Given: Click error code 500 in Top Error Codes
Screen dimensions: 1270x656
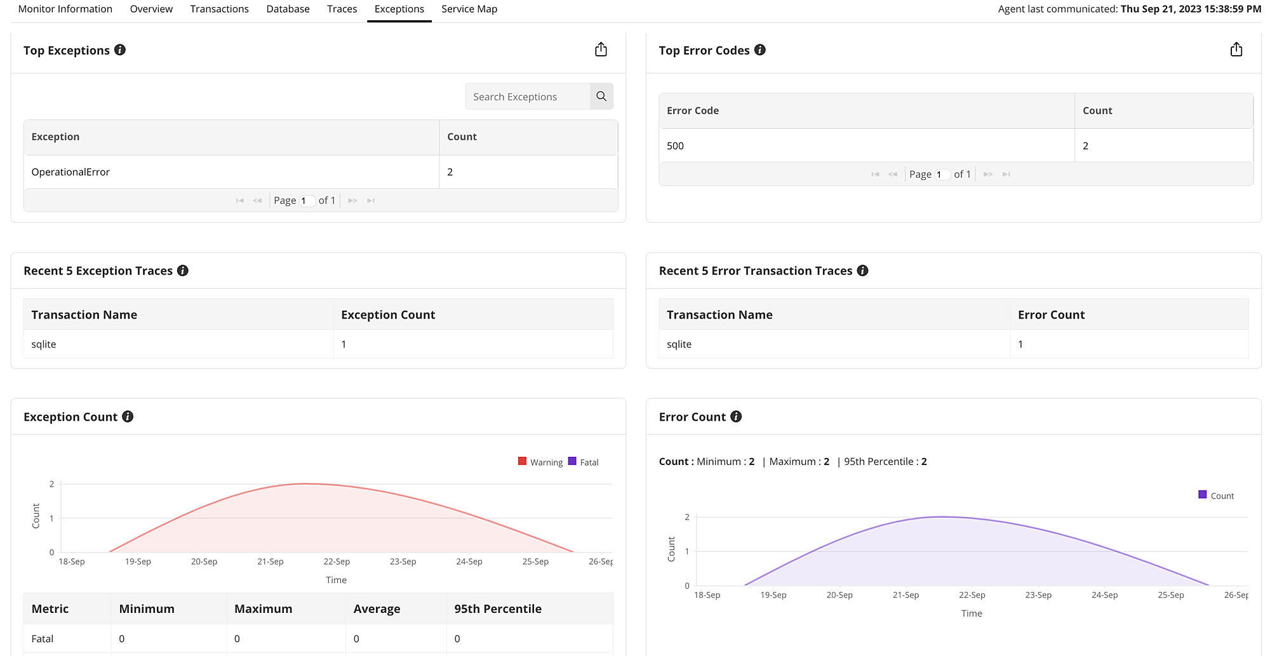Looking at the screenshot, I should tap(675, 146).
